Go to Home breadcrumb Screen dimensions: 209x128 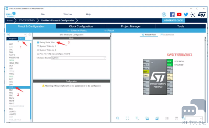[x=10, y=21]
